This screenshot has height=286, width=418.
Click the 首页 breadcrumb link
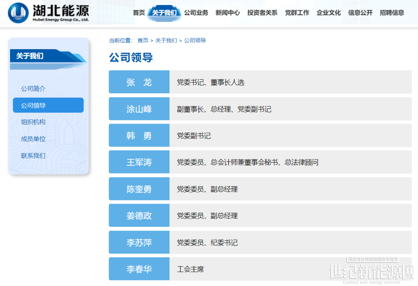tap(143, 40)
